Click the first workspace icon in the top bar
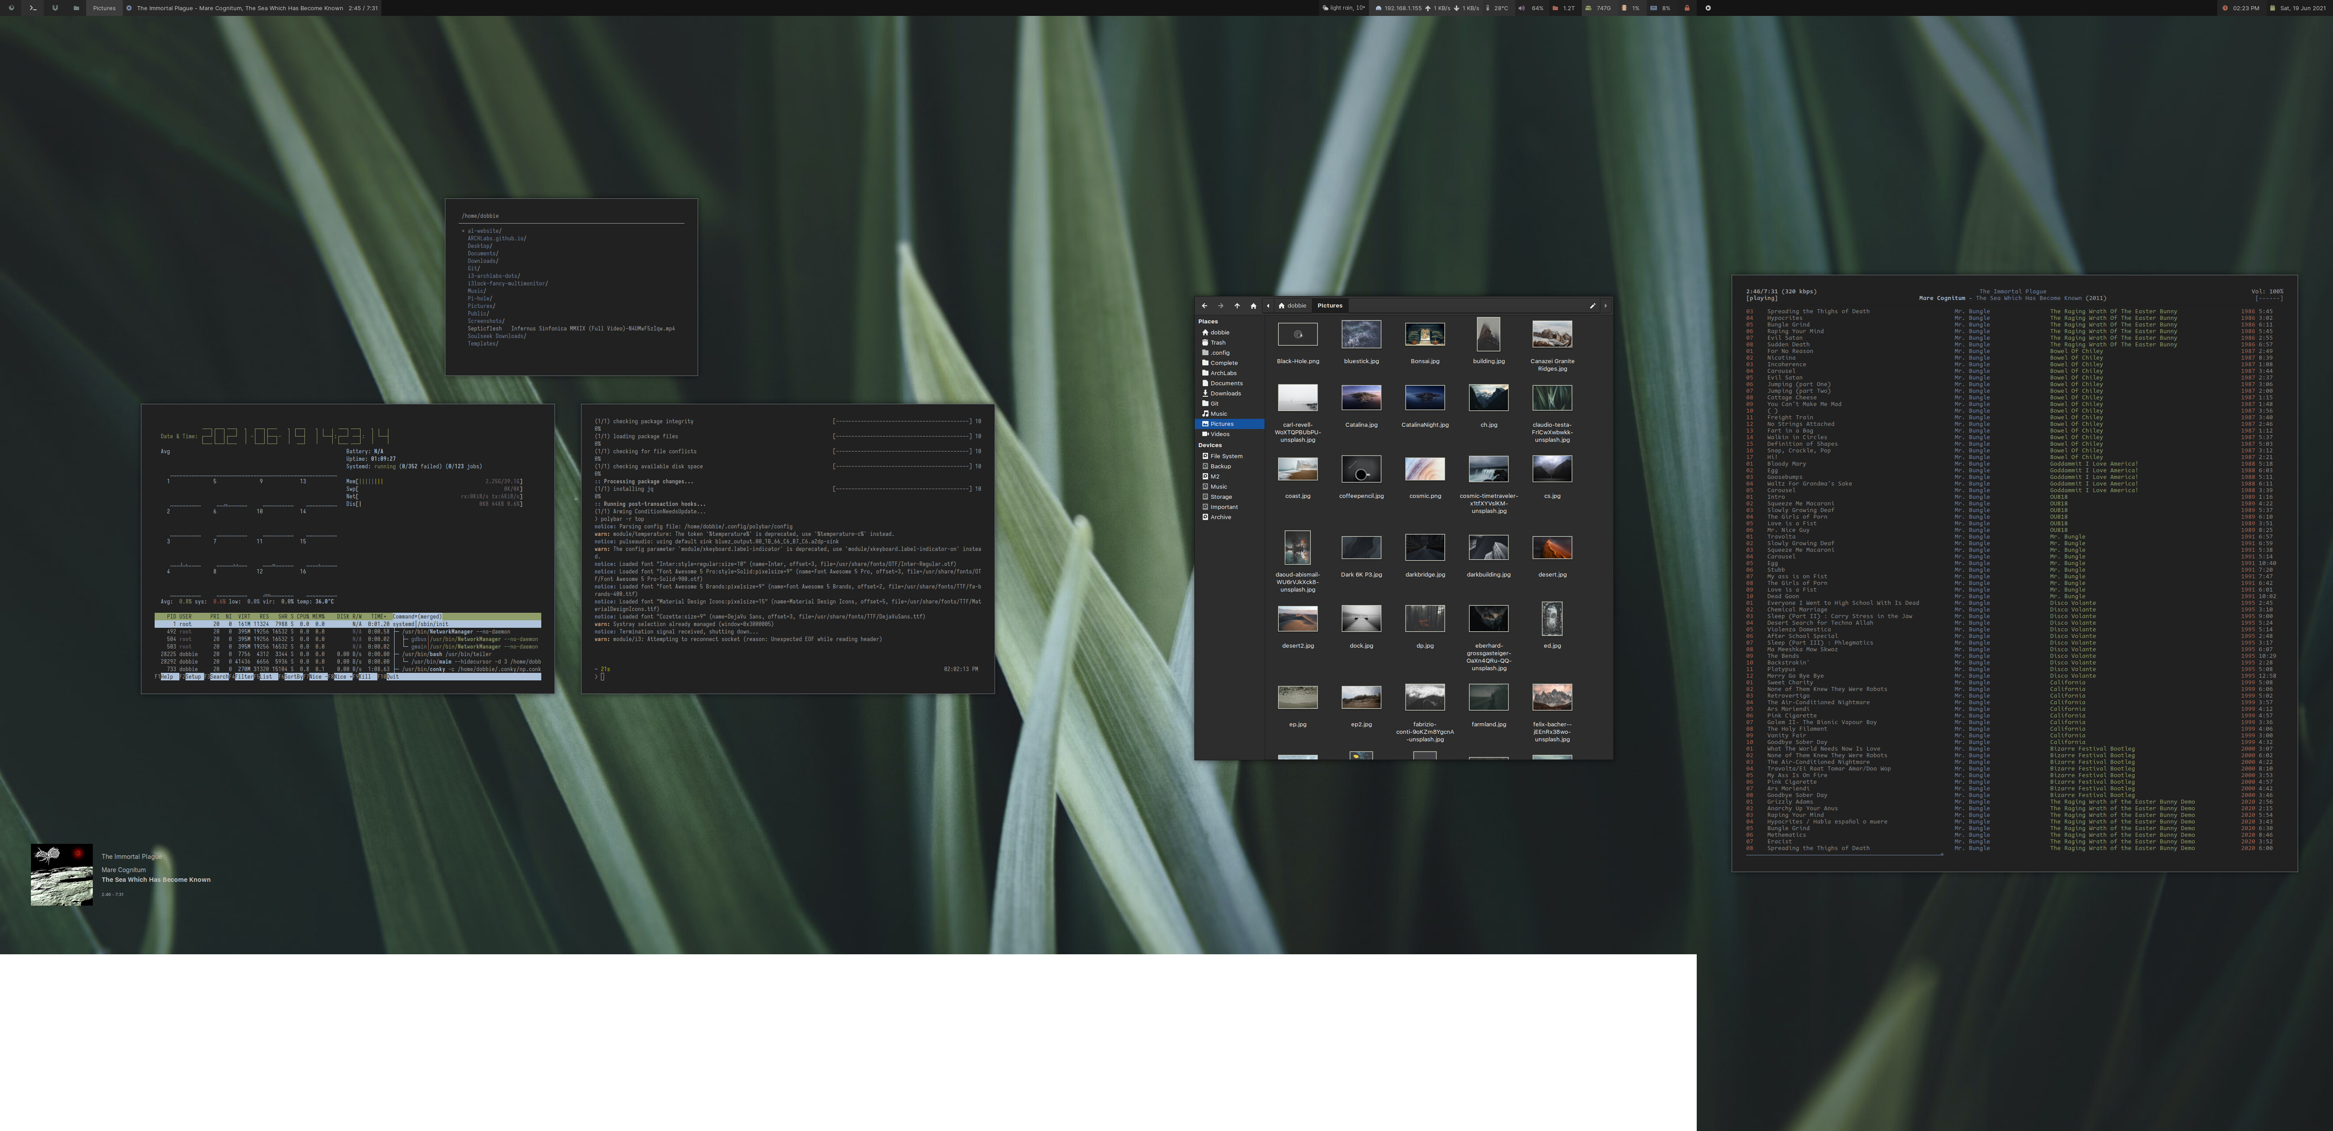This screenshot has height=1131, width=2333. 12,8
